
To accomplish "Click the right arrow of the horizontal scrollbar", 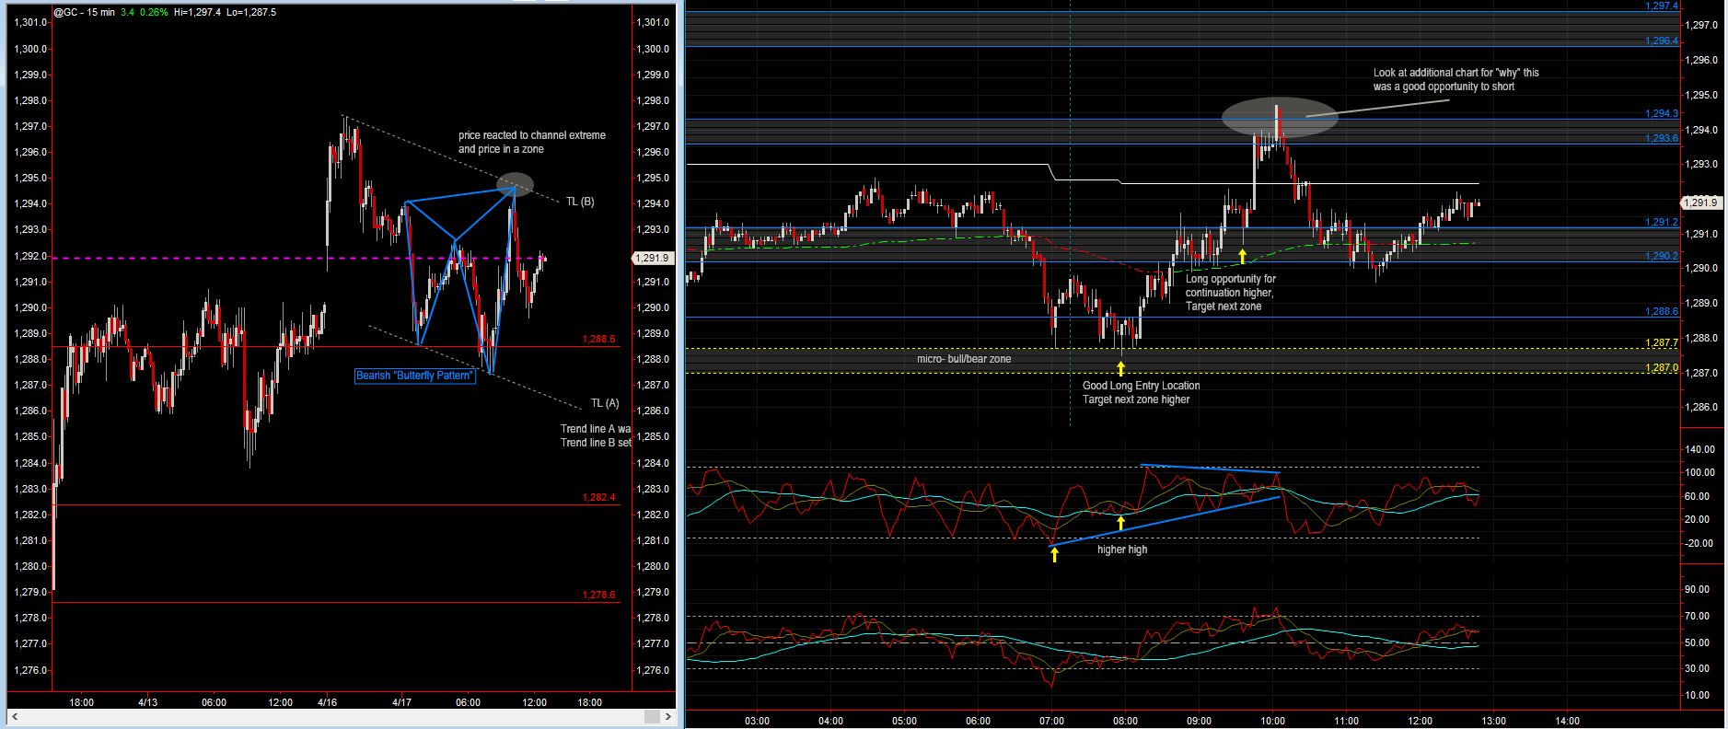I will (x=669, y=716).
